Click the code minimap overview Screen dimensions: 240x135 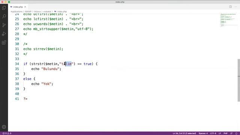pos(229,20)
